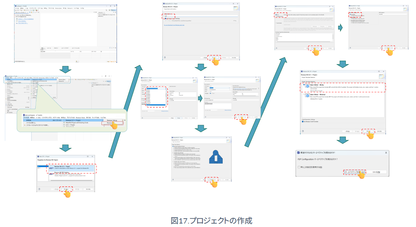Click the help icon in the Project Type Selection dialog
This screenshot has height=227, width=416.
point(173,180)
